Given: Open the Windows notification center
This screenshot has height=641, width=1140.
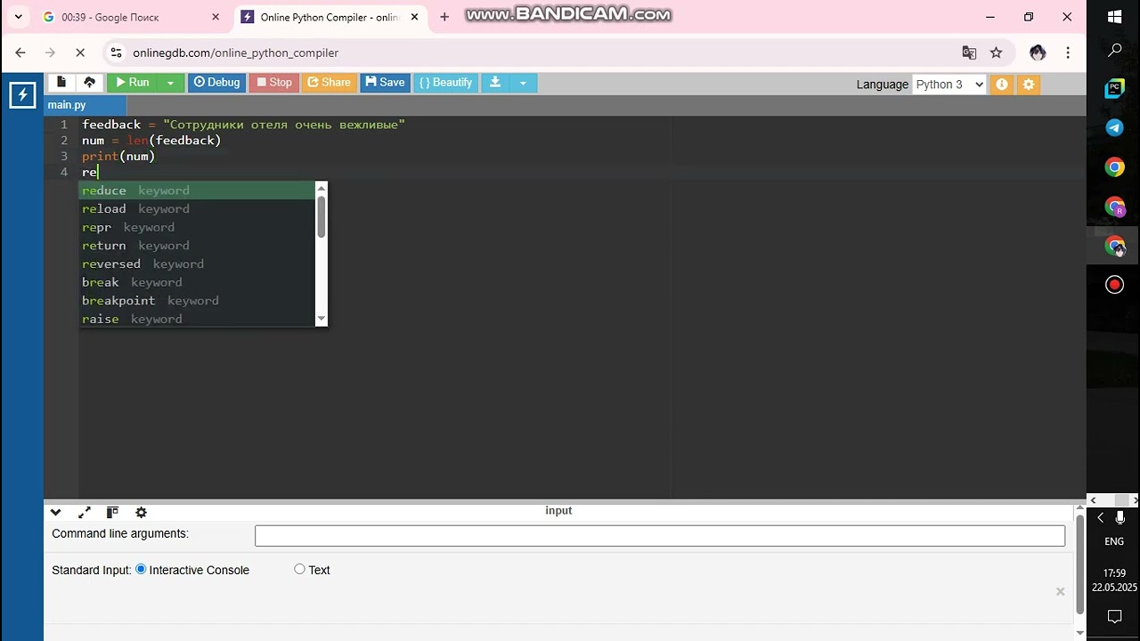Looking at the screenshot, I should tap(1114, 616).
